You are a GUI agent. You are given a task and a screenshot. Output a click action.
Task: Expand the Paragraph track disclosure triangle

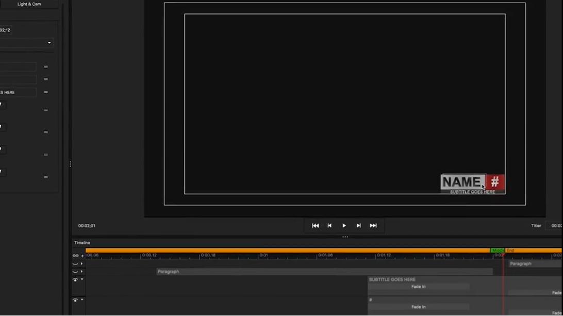point(82,272)
